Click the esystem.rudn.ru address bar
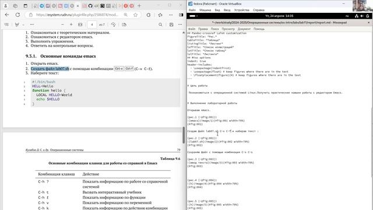Viewport: 373px width, 210px height. pos(77,15)
